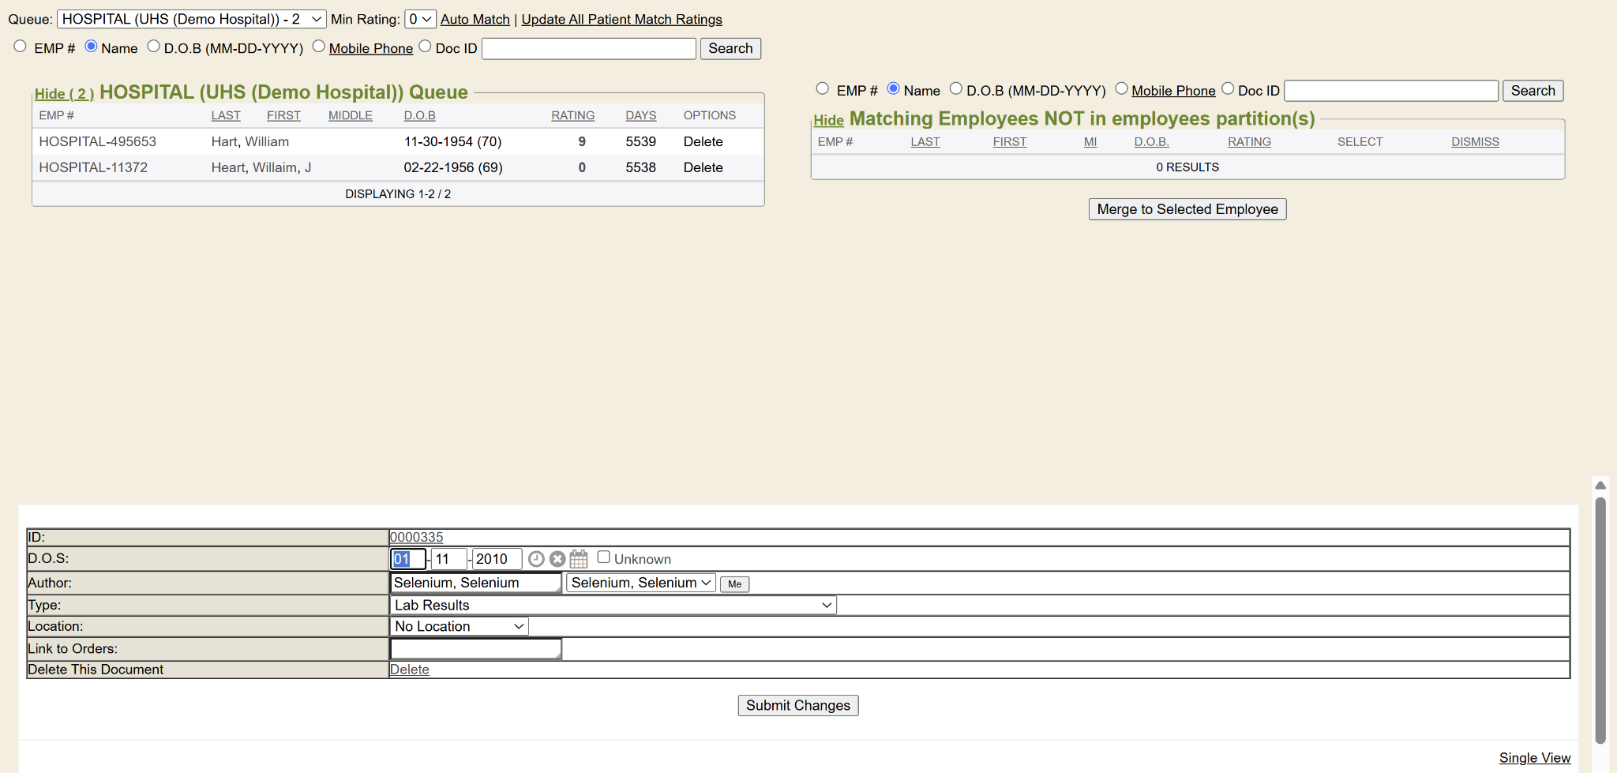Click the Auto Match link

[x=475, y=20]
